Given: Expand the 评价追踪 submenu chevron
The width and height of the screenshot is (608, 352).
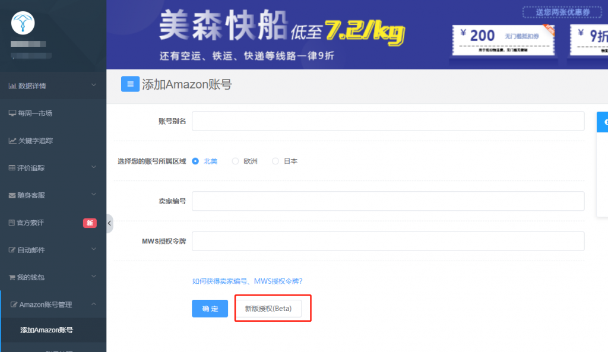Looking at the screenshot, I should pyautogui.click(x=94, y=167).
